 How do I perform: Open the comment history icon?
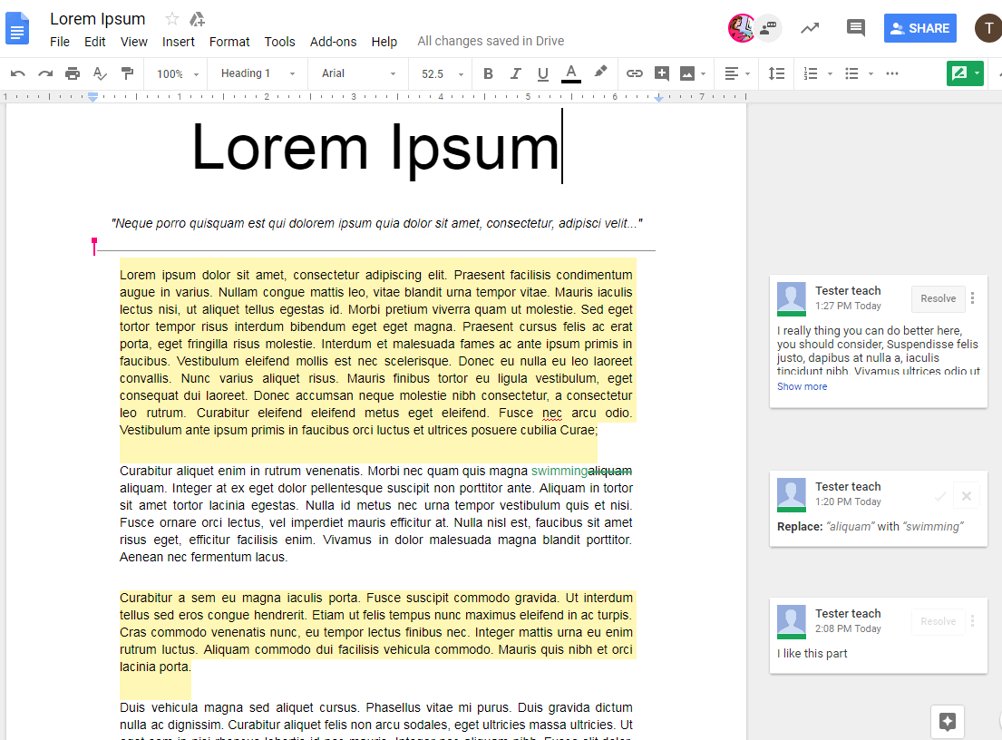(855, 28)
